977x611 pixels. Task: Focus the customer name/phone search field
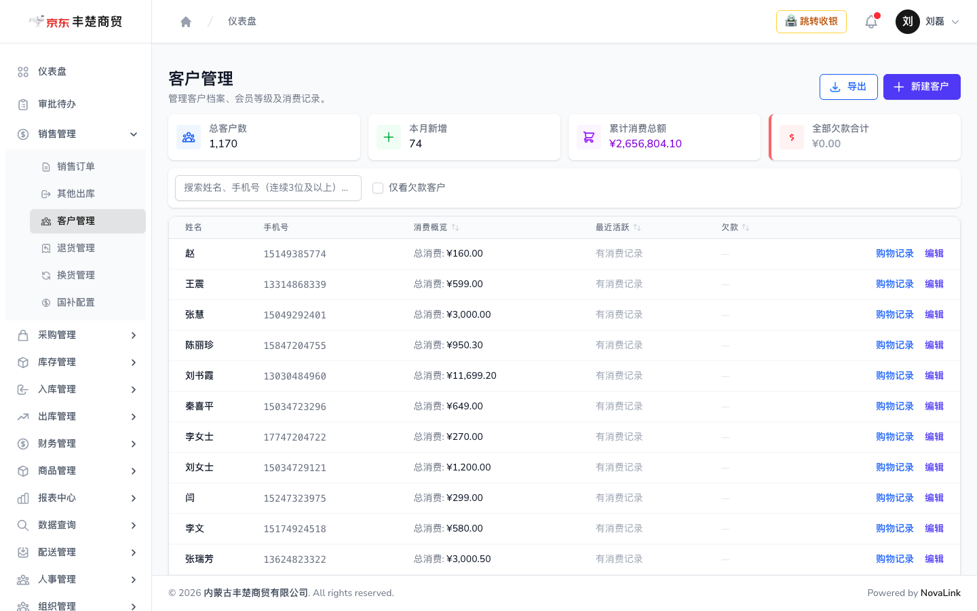268,188
